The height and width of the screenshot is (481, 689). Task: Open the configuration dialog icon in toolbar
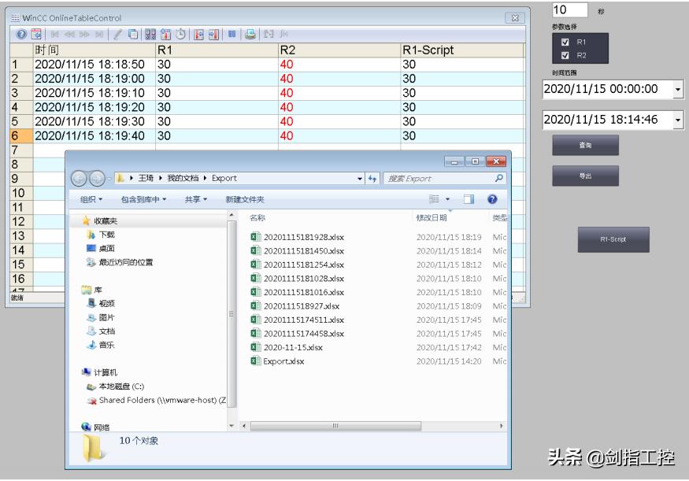coord(38,34)
